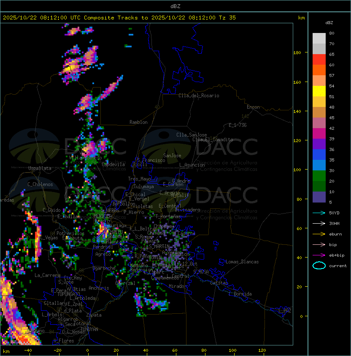This screenshot has width=351, height=356.
Task: Click the pink bip arrow symbol
Action: [319, 244]
